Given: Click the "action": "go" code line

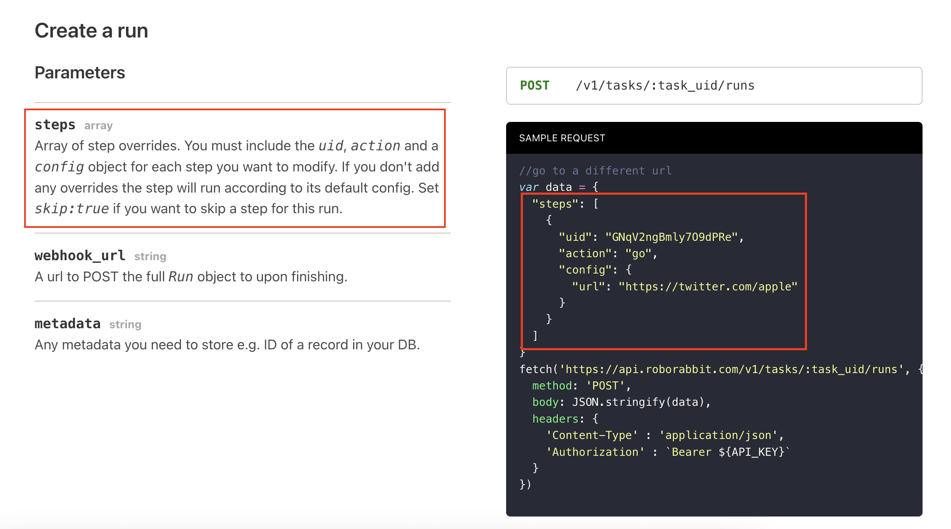Looking at the screenshot, I should pyautogui.click(x=608, y=253).
